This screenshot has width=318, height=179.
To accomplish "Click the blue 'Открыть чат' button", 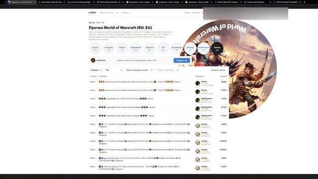I will coord(182,61).
